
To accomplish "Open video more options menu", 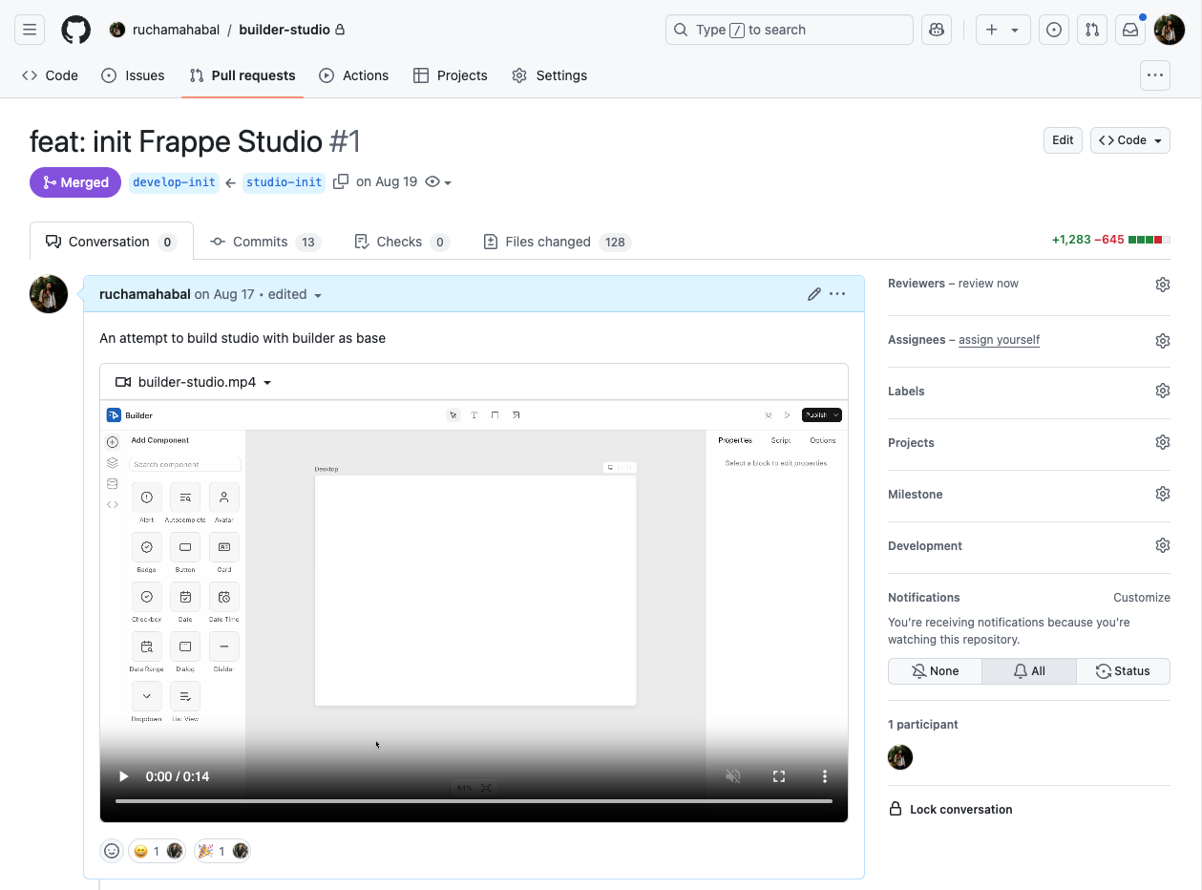I will (825, 776).
